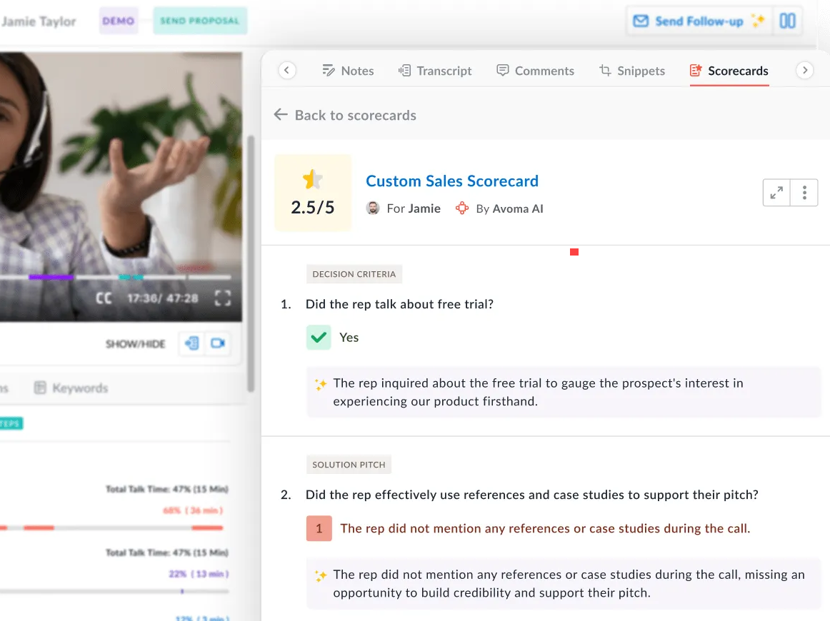This screenshot has height=621, width=830.
Task: Click the DEMO tag
Action: [x=119, y=21]
